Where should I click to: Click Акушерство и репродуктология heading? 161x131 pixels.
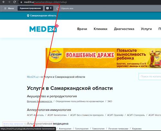[x=52, y=96]
